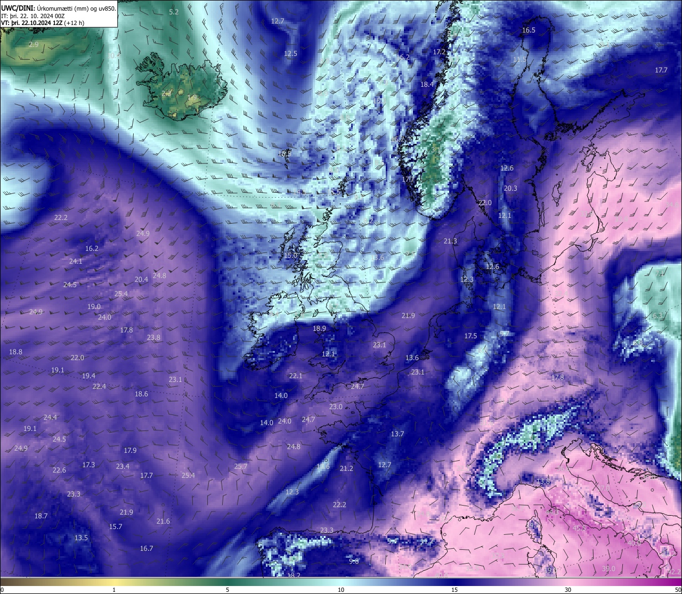
Task: Click the 21.3 value in North Sea
Action: coord(450,241)
